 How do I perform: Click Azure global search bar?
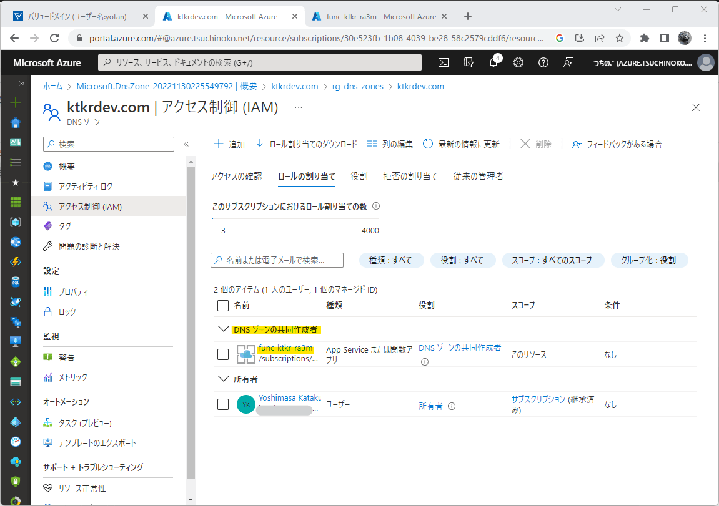[x=259, y=63]
